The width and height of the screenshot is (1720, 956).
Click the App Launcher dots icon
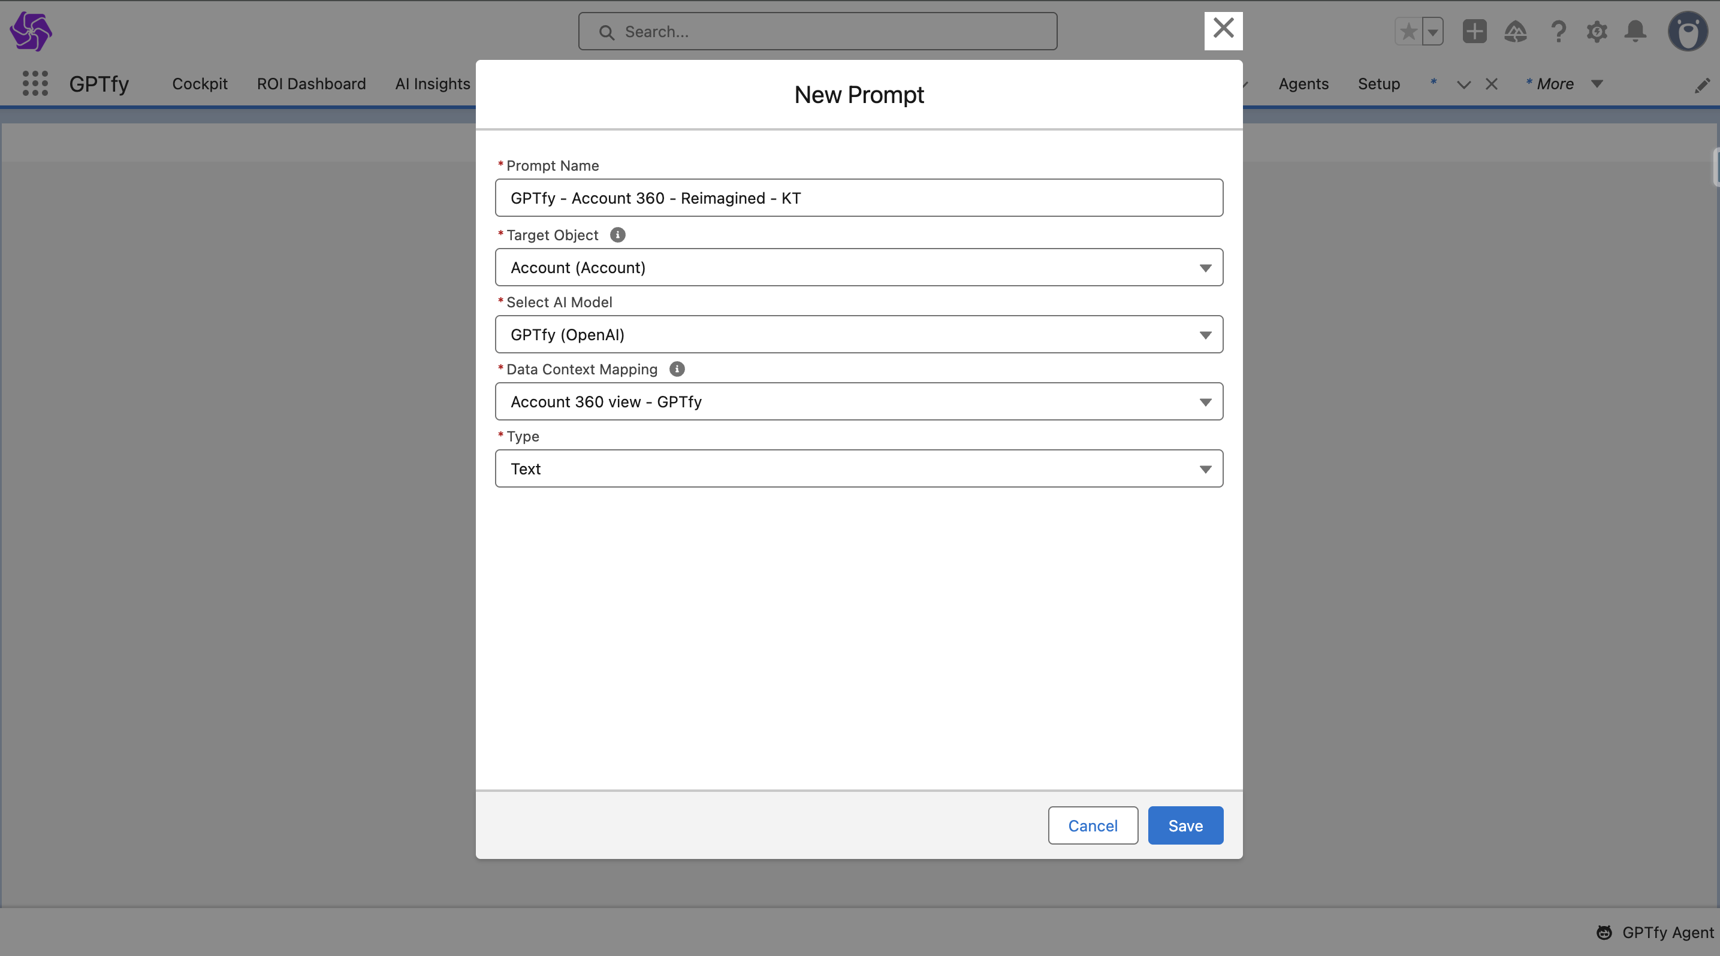tap(35, 83)
